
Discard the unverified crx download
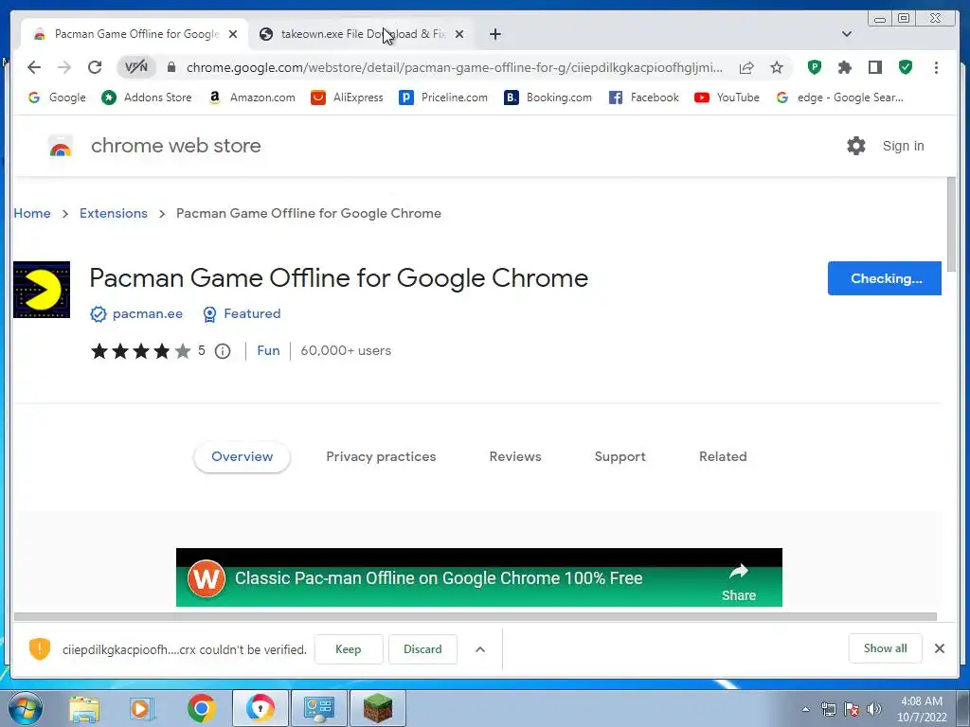(422, 649)
